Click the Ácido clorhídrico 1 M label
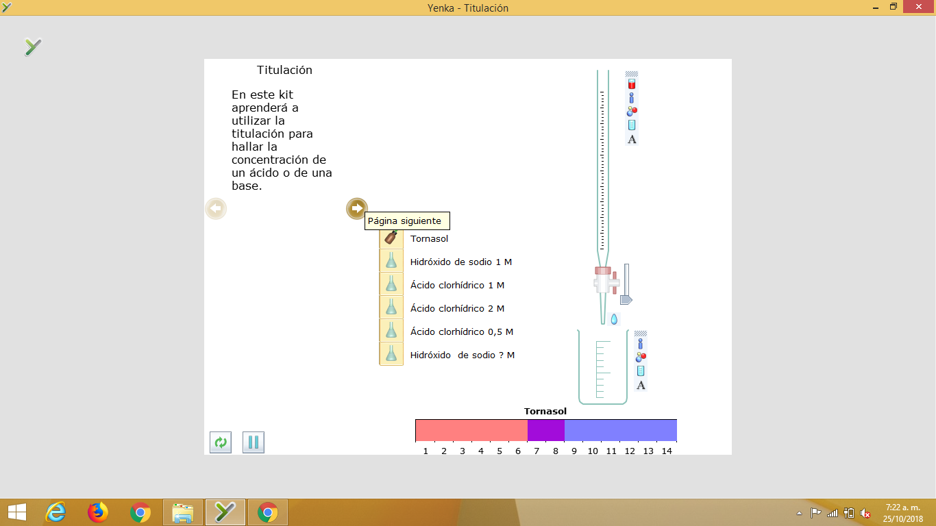 click(x=457, y=285)
